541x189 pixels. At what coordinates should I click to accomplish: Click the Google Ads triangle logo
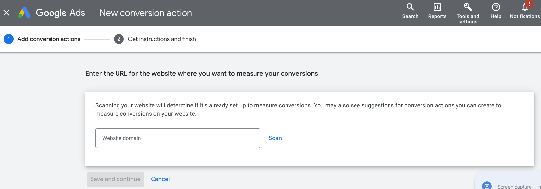tap(24, 13)
